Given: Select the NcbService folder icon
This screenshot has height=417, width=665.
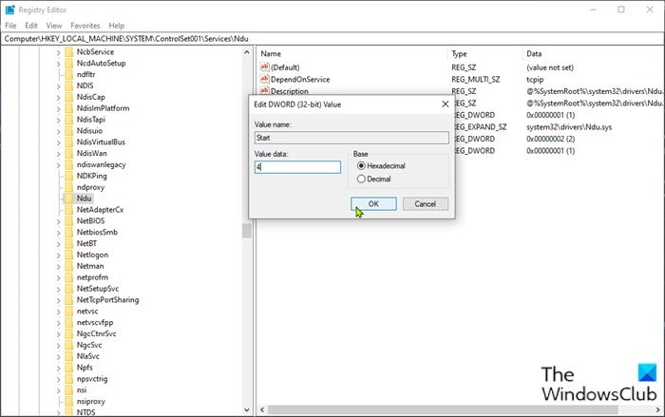Looking at the screenshot, I should point(69,51).
